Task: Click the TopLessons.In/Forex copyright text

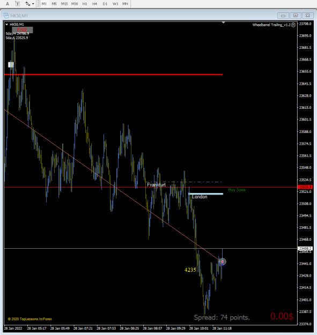Action: (30, 319)
